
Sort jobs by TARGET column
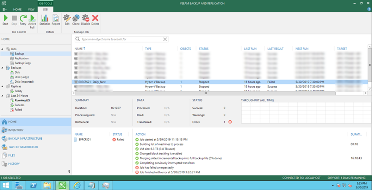(x=342, y=49)
